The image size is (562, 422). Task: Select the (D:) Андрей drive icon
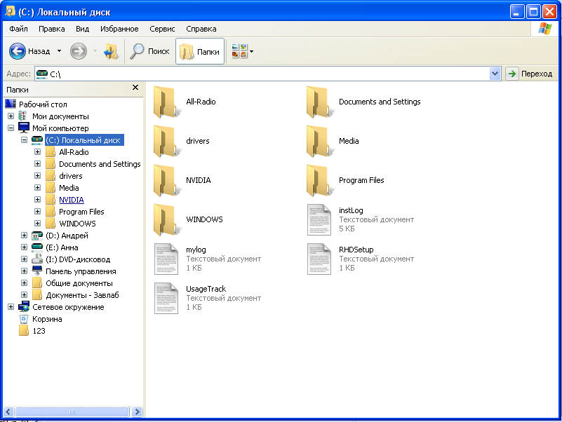tap(37, 236)
